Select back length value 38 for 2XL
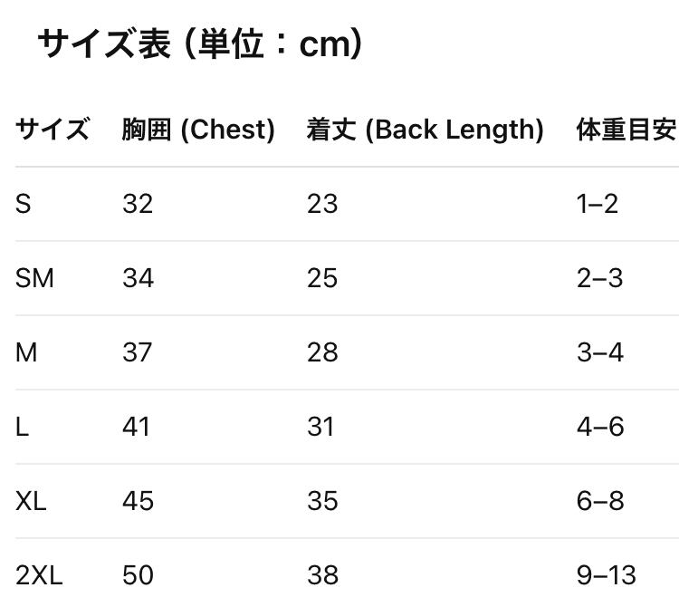This screenshot has width=679, height=607. (322, 575)
